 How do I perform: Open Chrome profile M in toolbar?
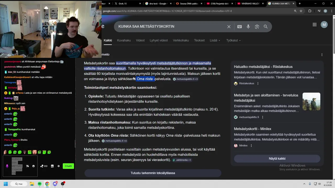pyautogui.click(x=325, y=11)
